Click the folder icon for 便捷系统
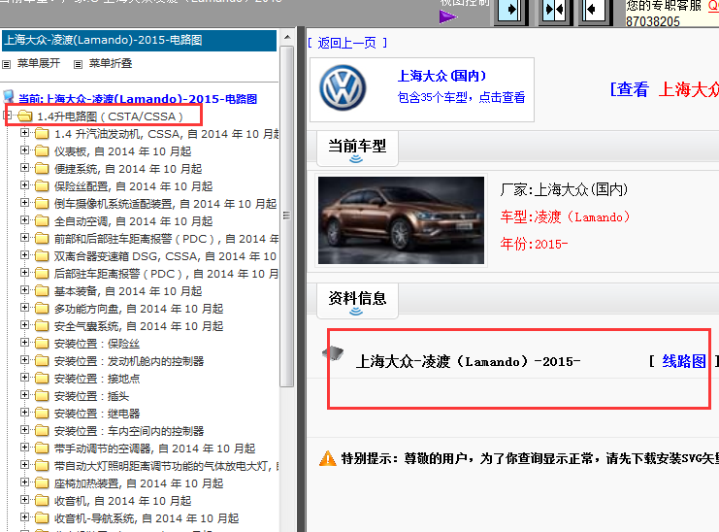This screenshot has width=719, height=532. pyautogui.click(x=42, y=168)
